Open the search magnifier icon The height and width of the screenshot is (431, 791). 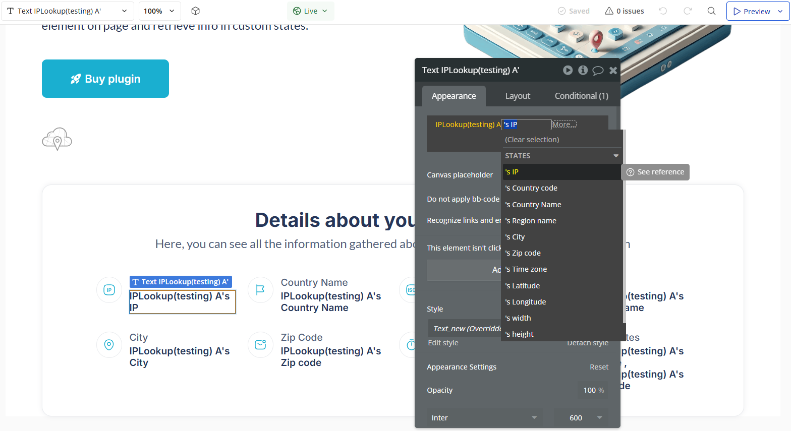click(711, 11)
